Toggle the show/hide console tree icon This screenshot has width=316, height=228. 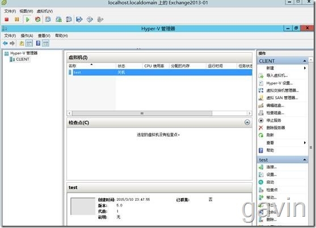tap(30, 43)
